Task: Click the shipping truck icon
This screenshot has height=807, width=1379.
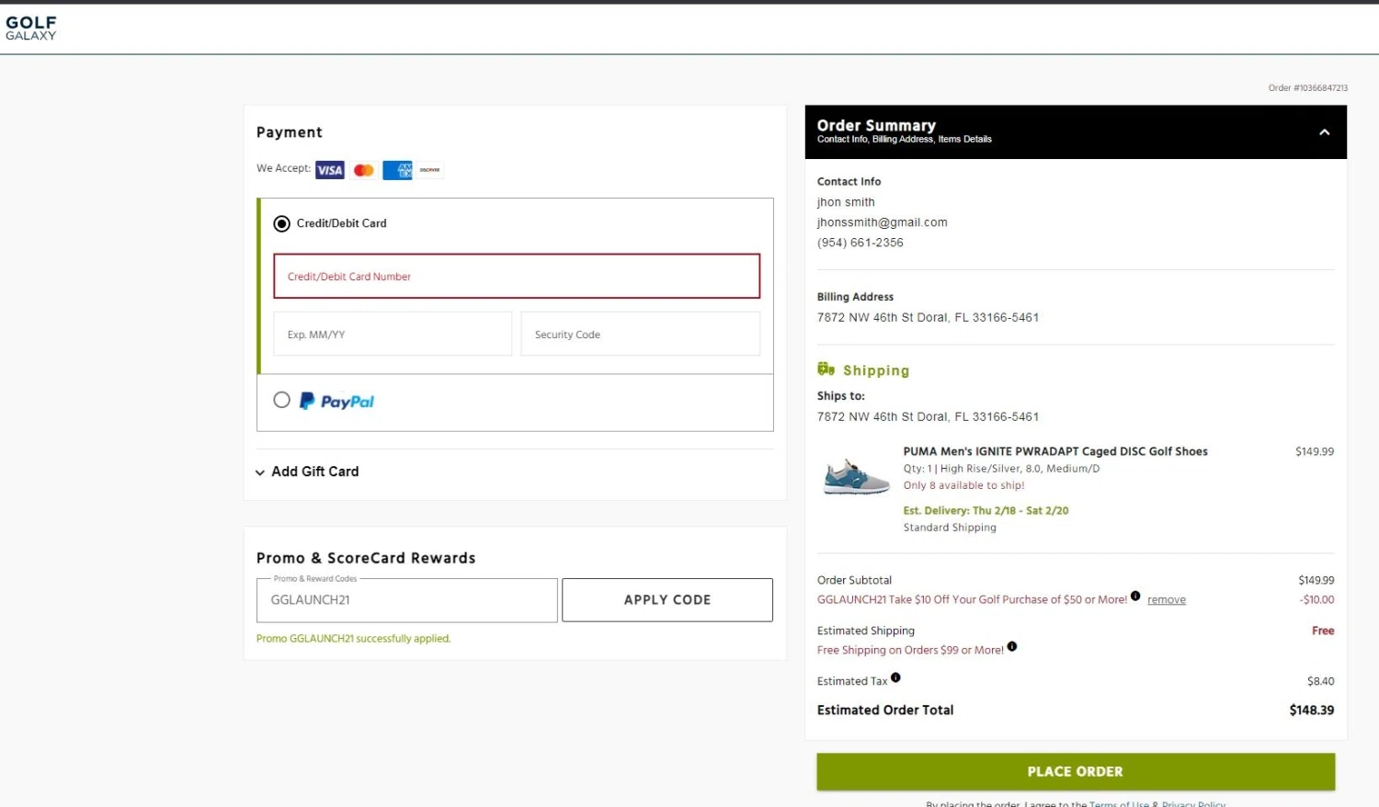Action: click(826, 369)
